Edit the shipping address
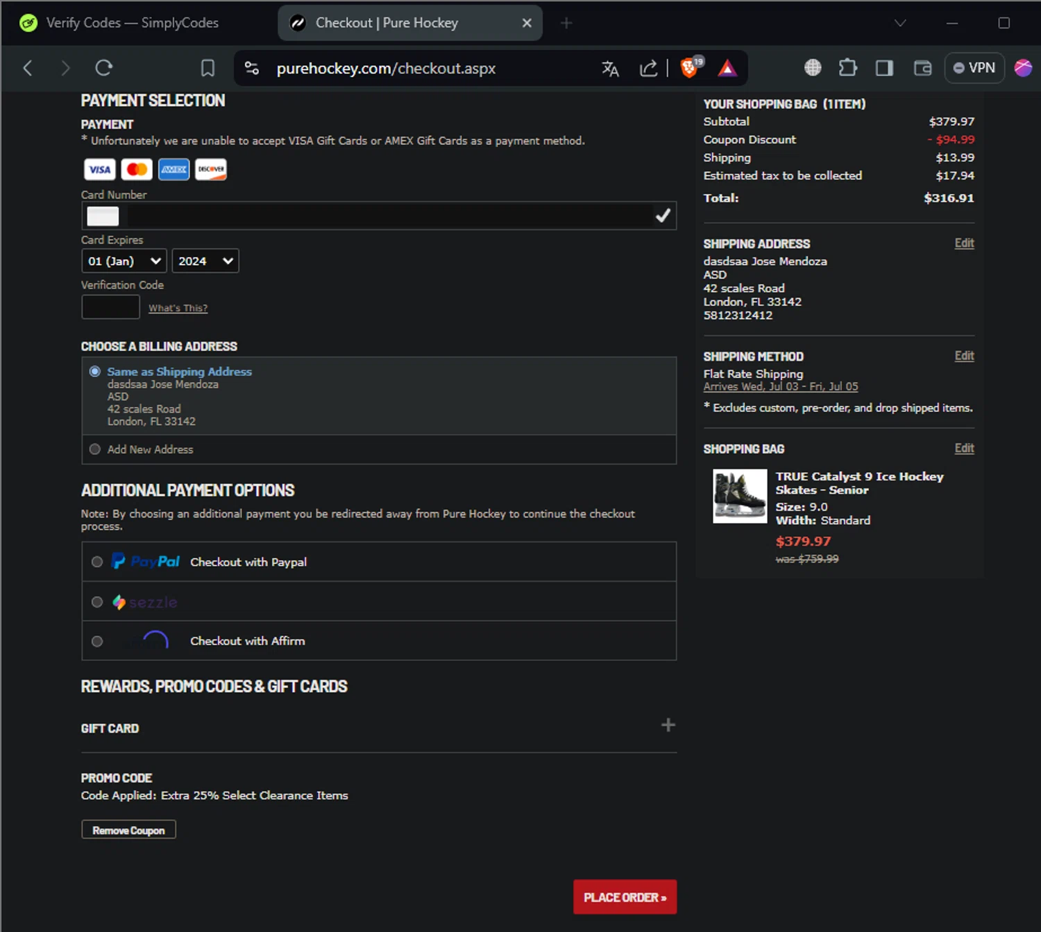The height and width of the screenshot is (932, 1041). pos(964,243)
